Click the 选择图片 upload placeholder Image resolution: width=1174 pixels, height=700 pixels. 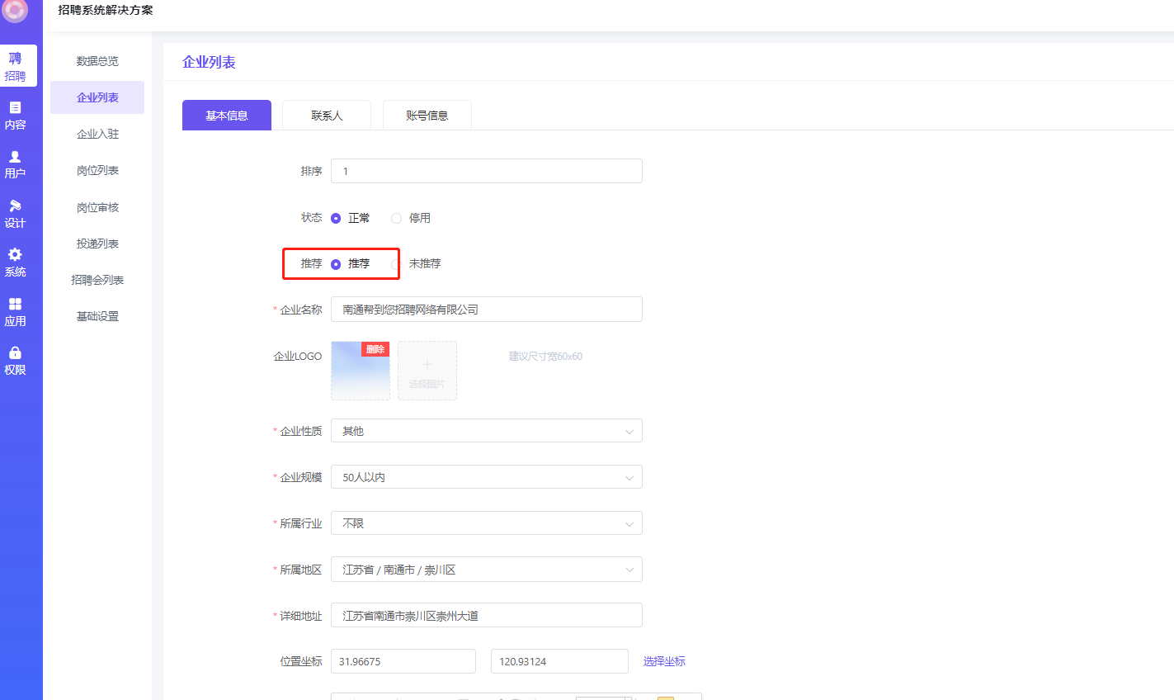(x=427, y=371)
